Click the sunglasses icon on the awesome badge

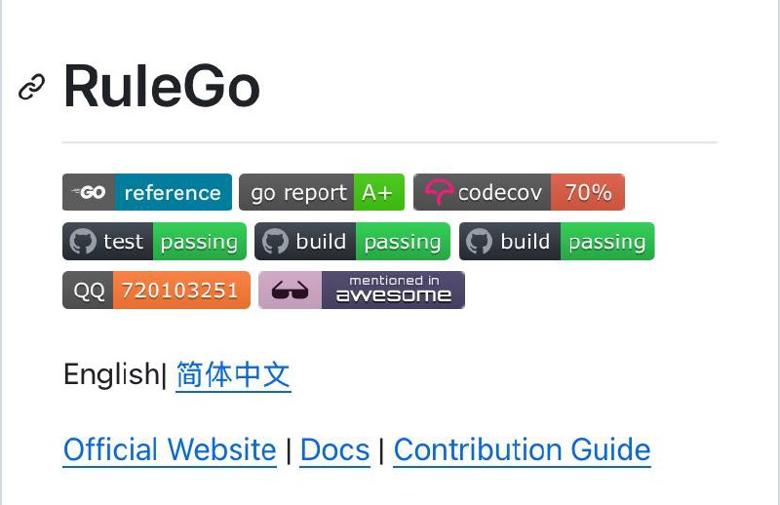pos(290,291)
